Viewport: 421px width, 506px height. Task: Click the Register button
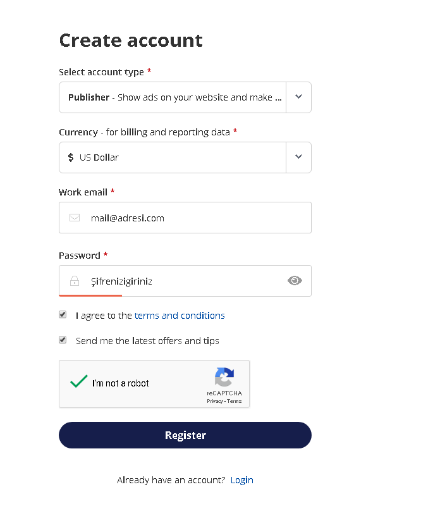185,435
